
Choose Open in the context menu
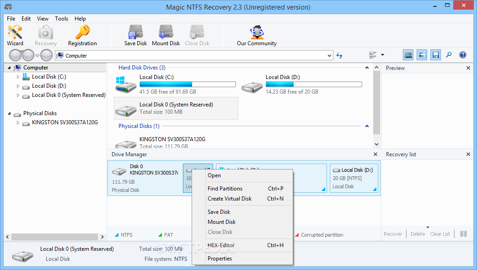(242, 175)
